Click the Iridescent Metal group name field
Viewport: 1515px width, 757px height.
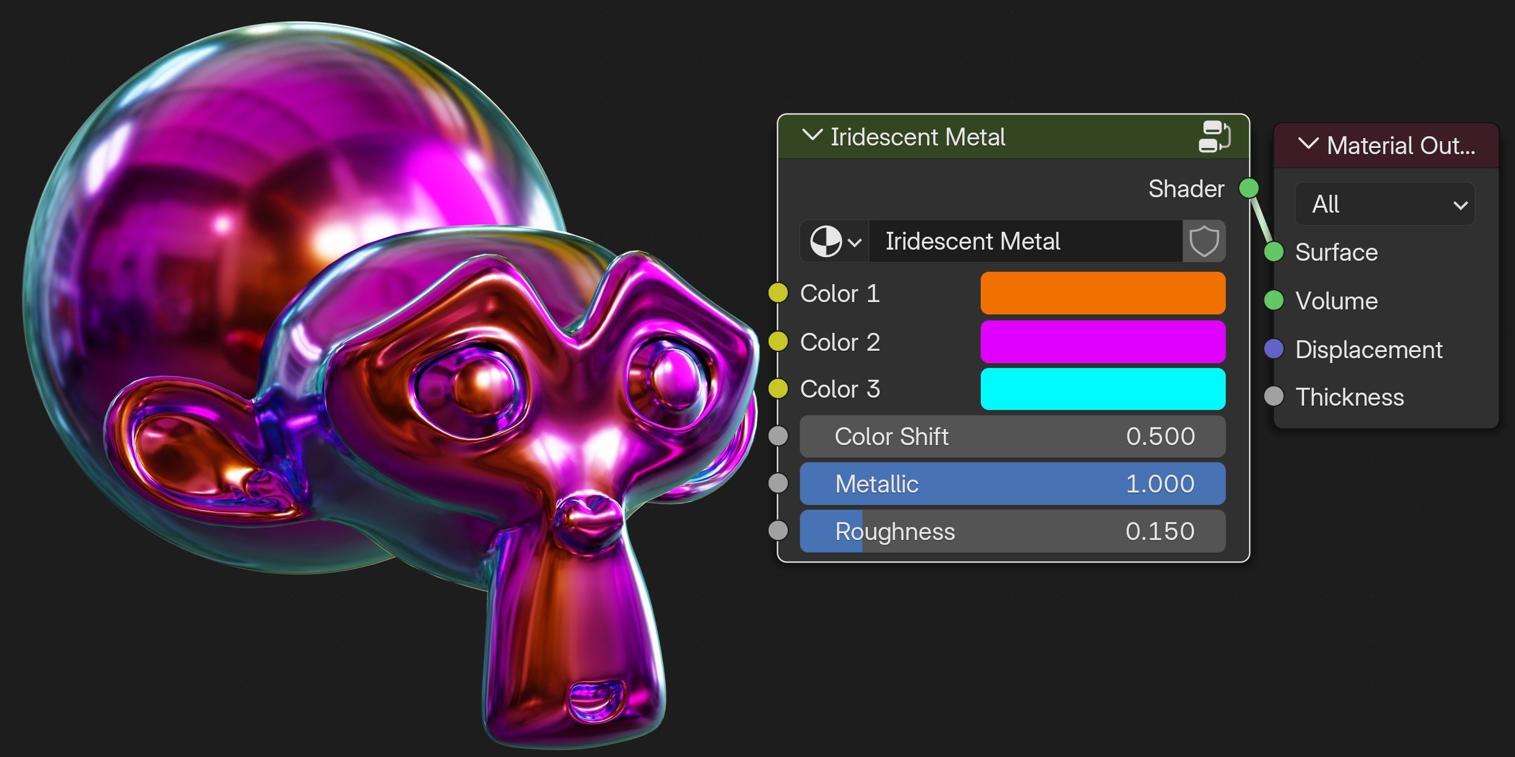point(1025,241)
